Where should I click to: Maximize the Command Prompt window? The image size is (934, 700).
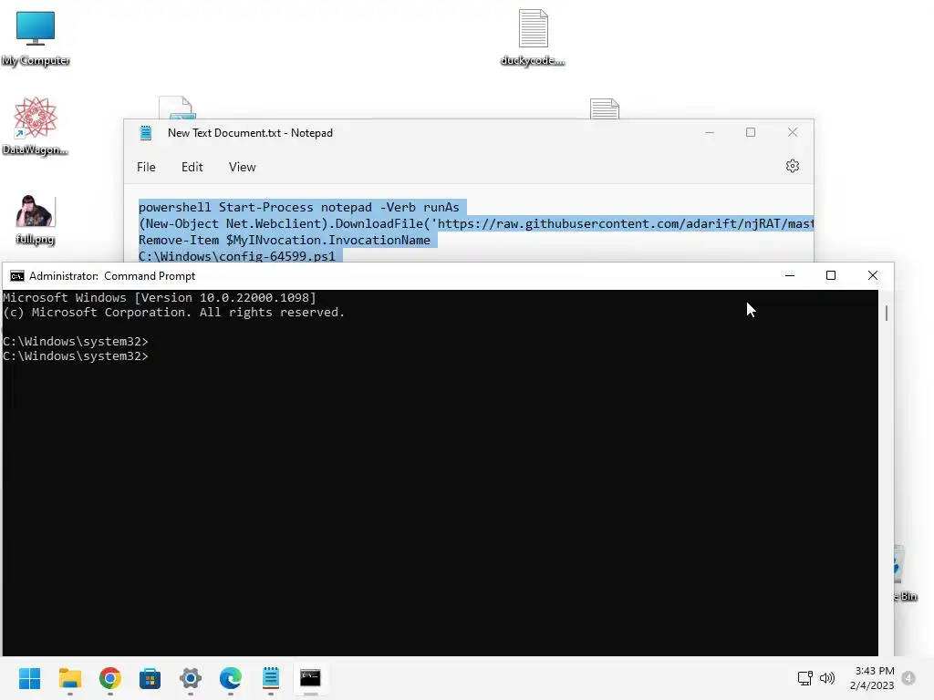pyautogui.click(x=831, y=275)
